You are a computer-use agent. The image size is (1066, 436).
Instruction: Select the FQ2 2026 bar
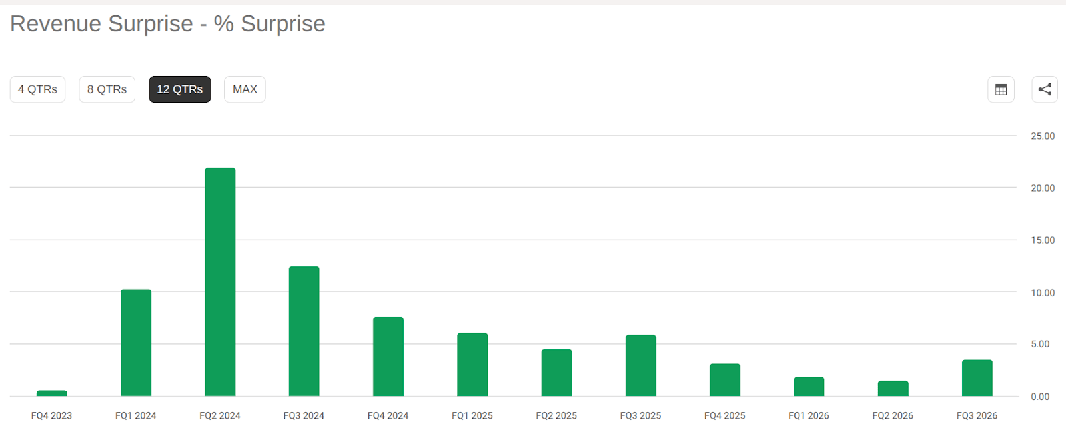coord(893,389)
